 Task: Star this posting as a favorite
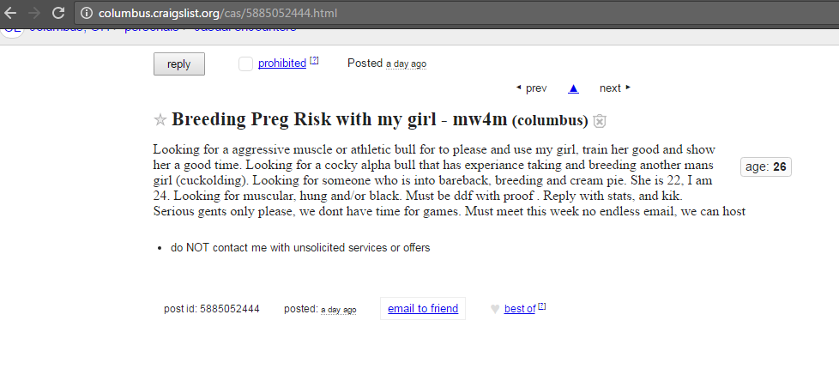point(159,120)
